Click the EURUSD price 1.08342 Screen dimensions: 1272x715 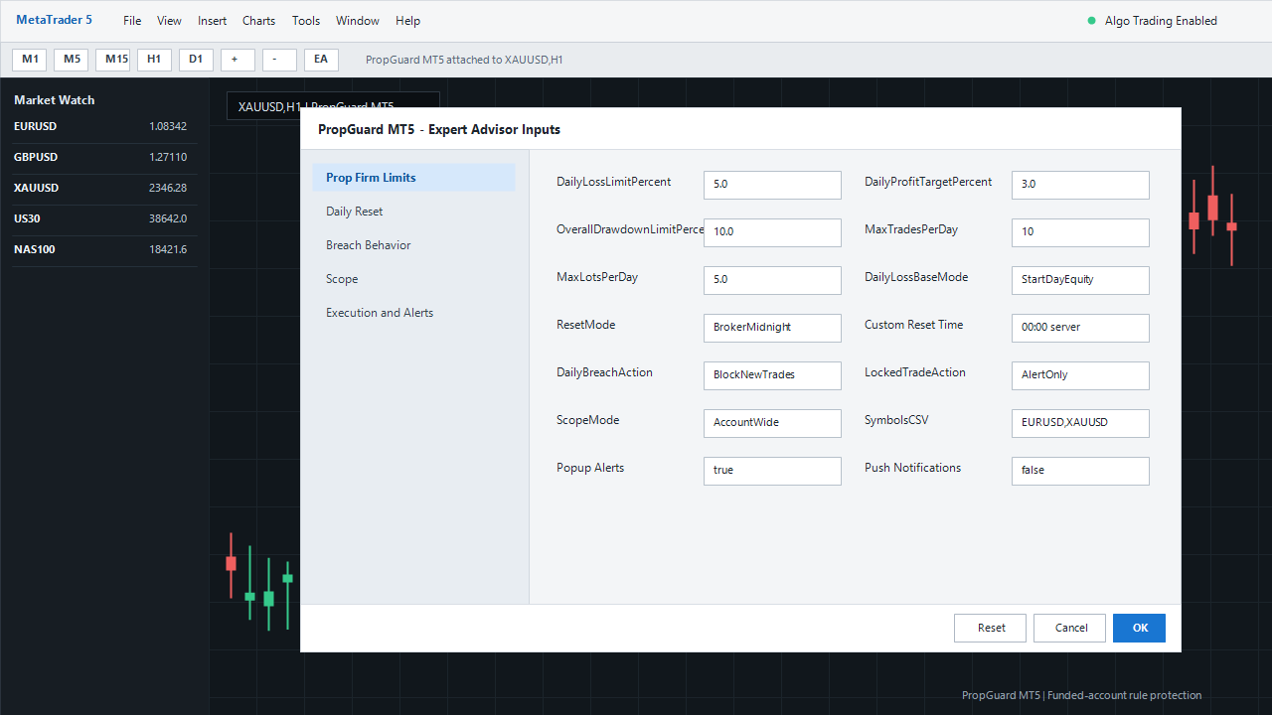coord(168,127)
